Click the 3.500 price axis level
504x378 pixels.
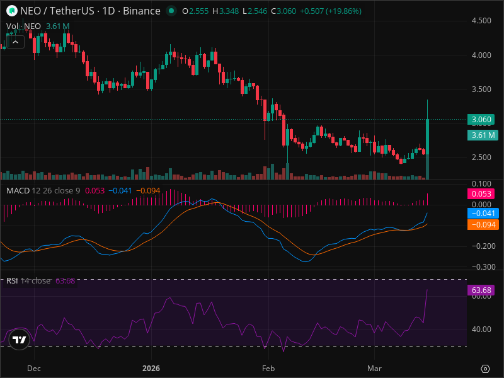pos(481,89)
